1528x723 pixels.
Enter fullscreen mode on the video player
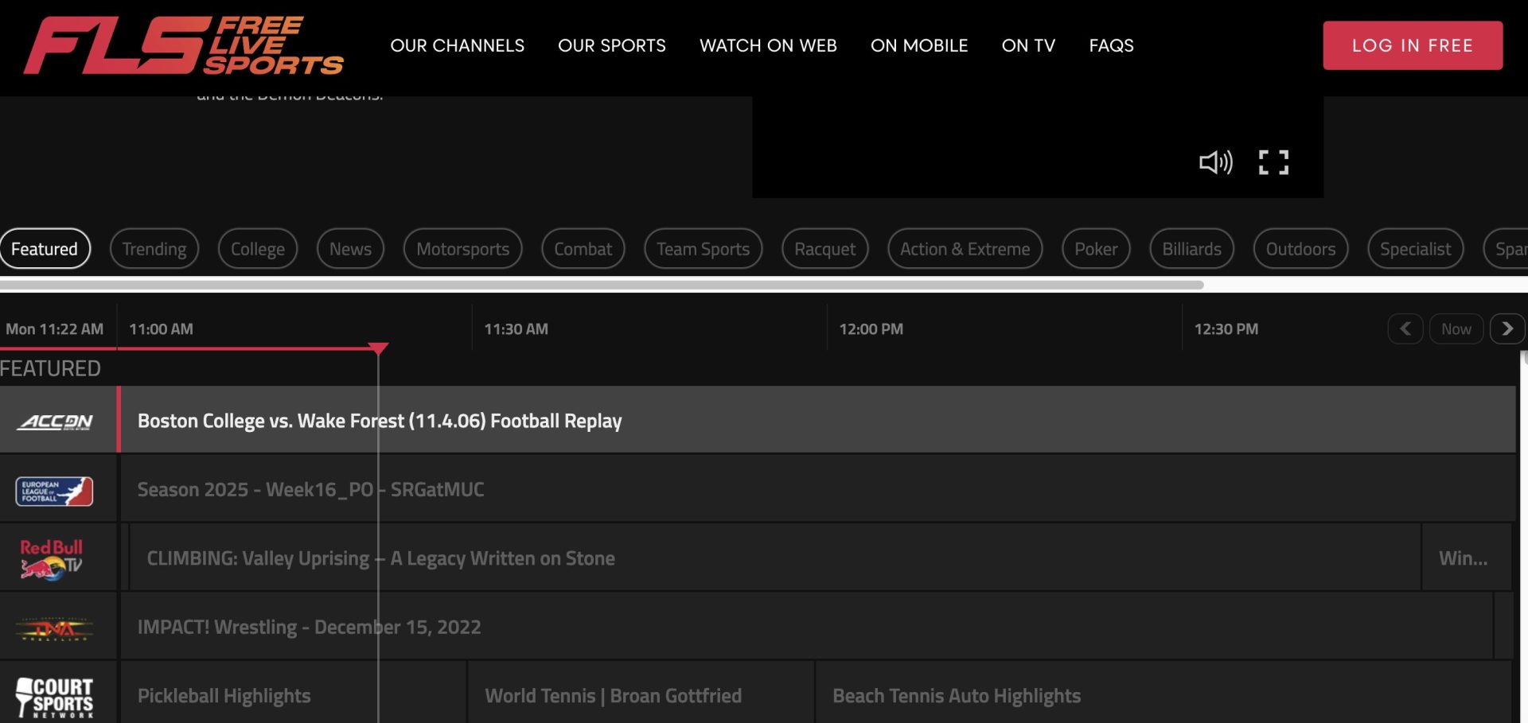click(1273, 161)
